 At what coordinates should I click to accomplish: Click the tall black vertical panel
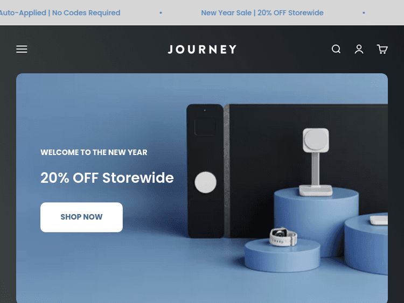click(x=205, y=171)
